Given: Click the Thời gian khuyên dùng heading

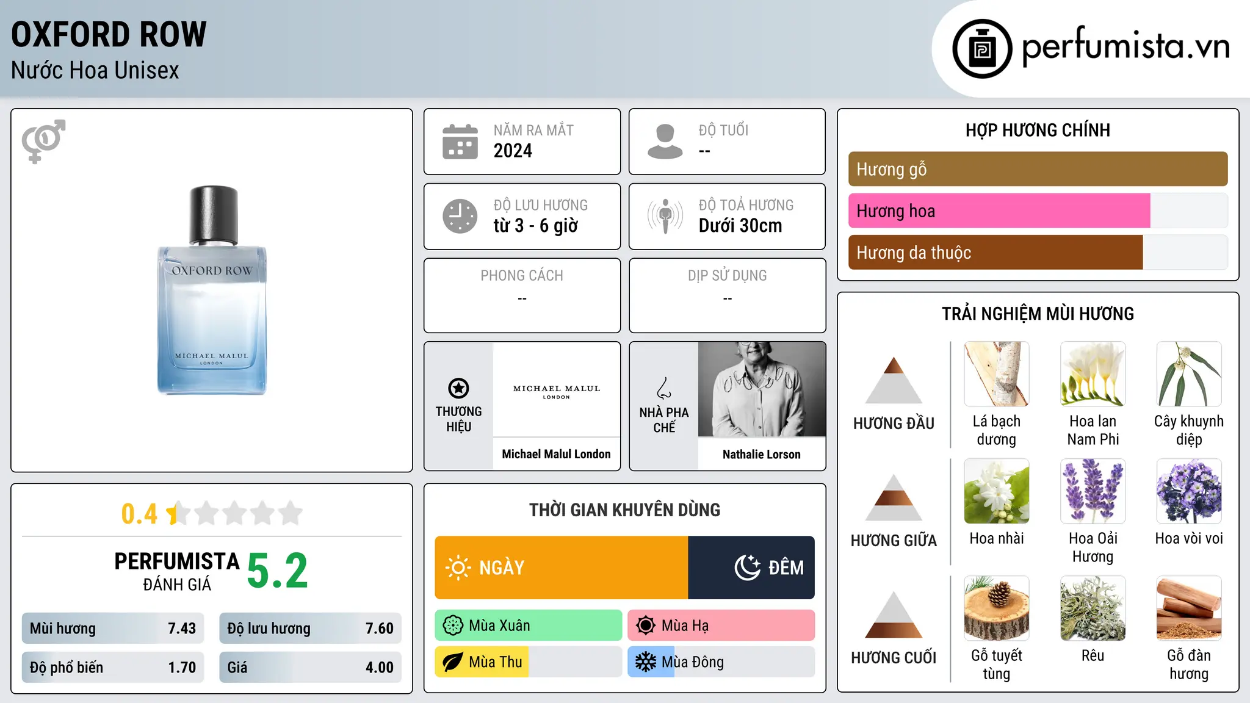Looking at the screenshot, I should (625, 510).
